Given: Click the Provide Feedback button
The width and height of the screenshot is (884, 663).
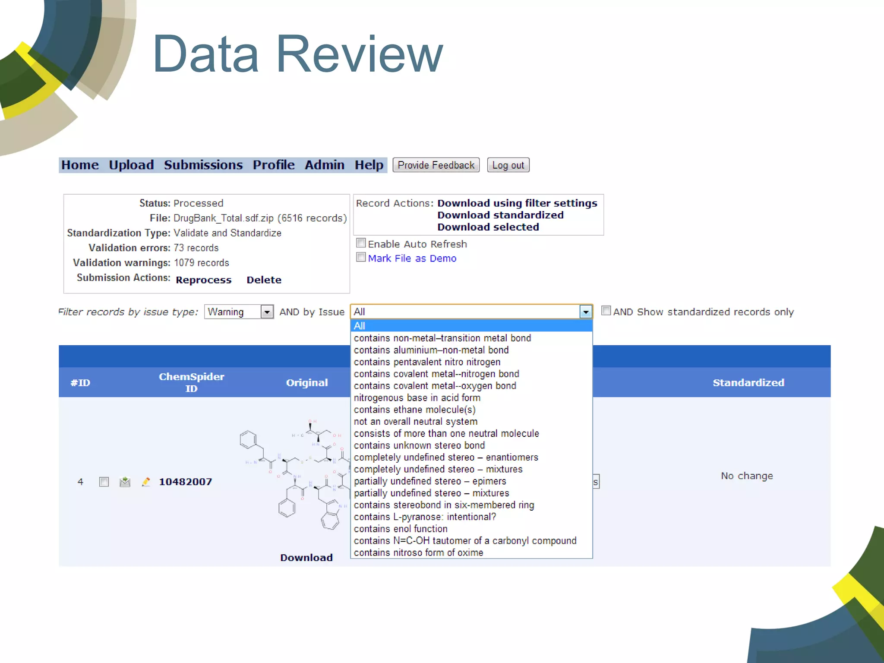Looking at the screenshot, I should [x=436, y=165].
